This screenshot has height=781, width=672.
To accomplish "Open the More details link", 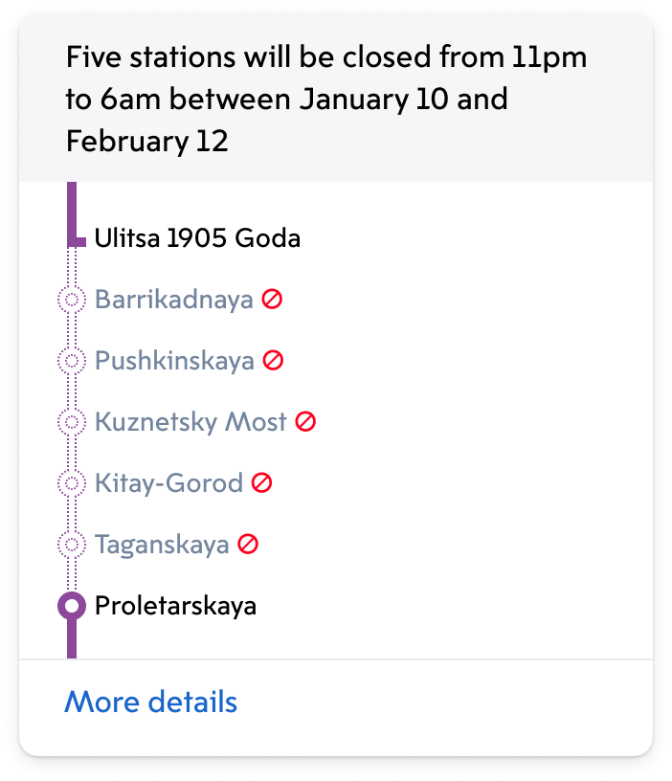I will point(150,703).
